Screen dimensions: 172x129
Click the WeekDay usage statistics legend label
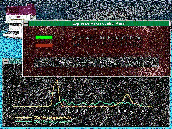tap(53, 118)
